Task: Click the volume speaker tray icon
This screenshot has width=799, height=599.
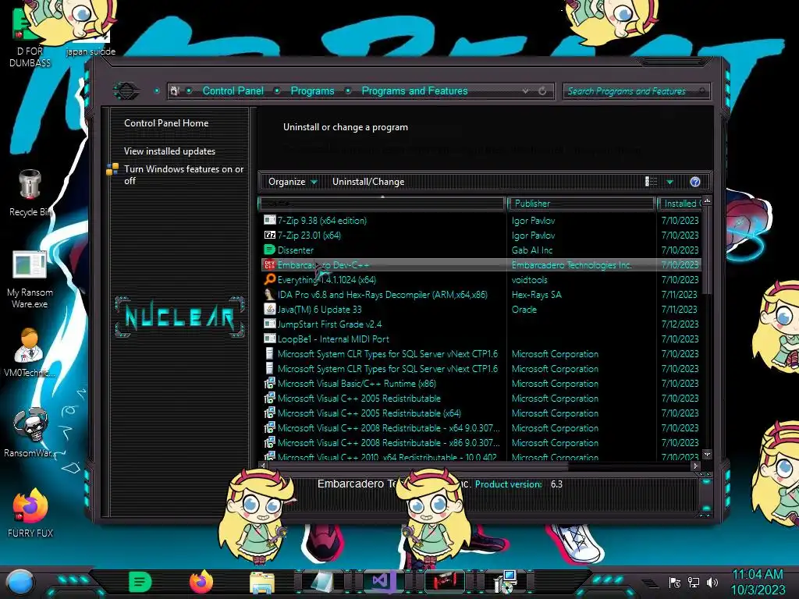Action: (x=712, y=582)
